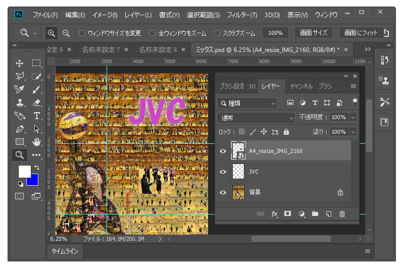Hide the 背景 layer

coord(223,193)
